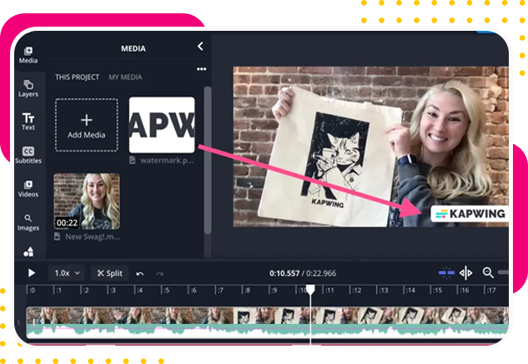Zoom out the timeline with magnifier
This screenshot has height=364, width=528.
[488, 272]
